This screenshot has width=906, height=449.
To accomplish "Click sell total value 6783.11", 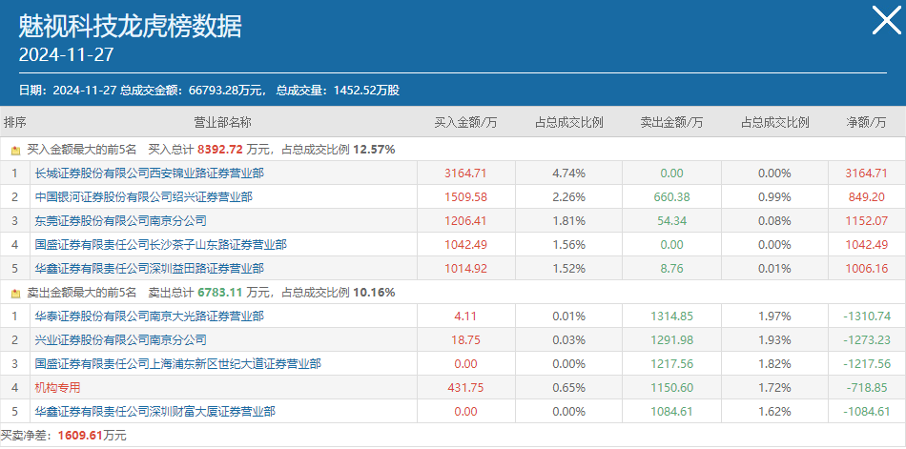I will [220, 293].
